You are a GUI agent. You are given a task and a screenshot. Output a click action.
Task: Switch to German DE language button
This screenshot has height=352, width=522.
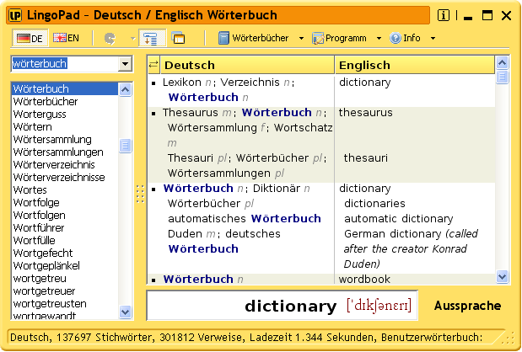30,38
